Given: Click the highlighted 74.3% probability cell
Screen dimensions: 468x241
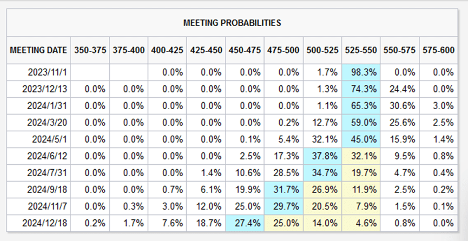Looking at the screenshot, I should tap(361, 88).
